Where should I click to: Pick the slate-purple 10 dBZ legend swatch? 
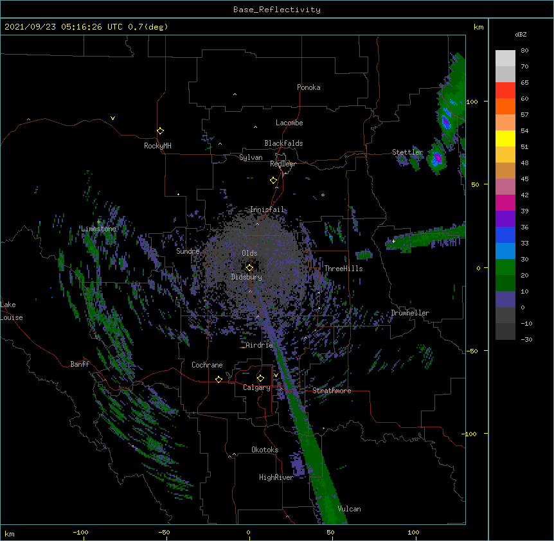pos(505,299)
